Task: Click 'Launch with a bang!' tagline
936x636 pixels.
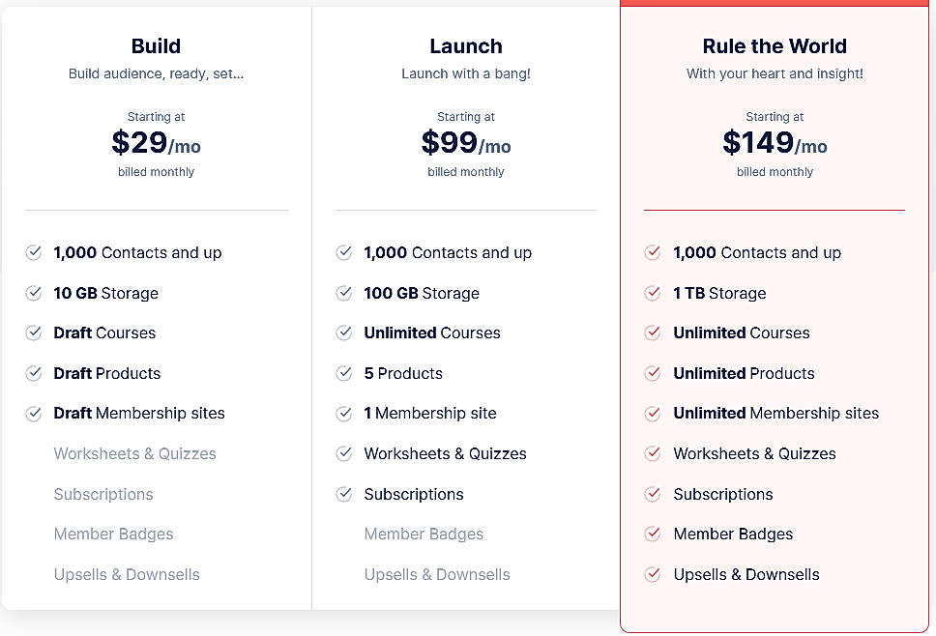Action: [466, 74]
